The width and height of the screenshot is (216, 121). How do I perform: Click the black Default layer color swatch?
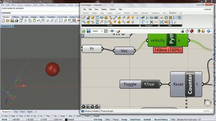[66, 120]
